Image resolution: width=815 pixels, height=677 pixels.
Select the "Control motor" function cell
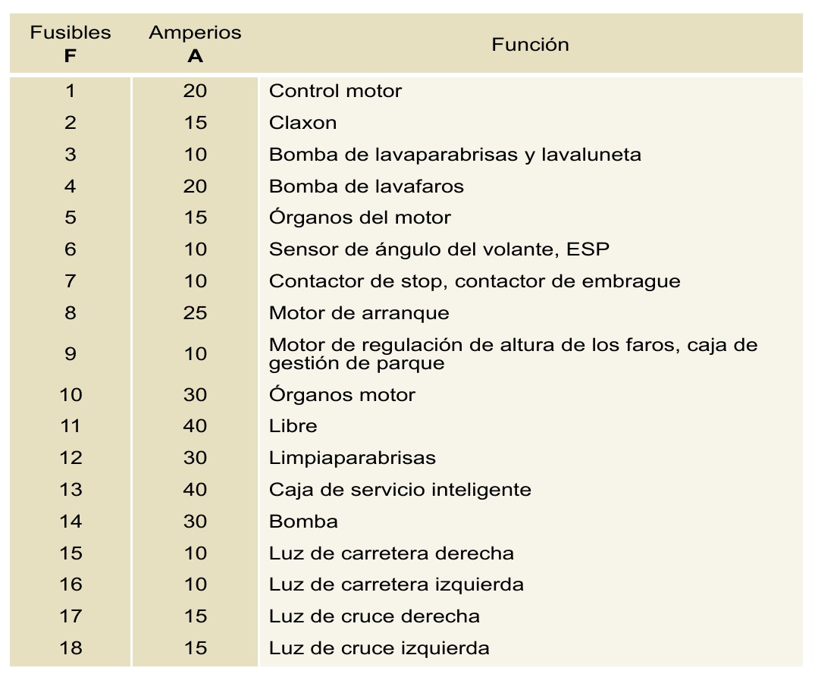335,91
